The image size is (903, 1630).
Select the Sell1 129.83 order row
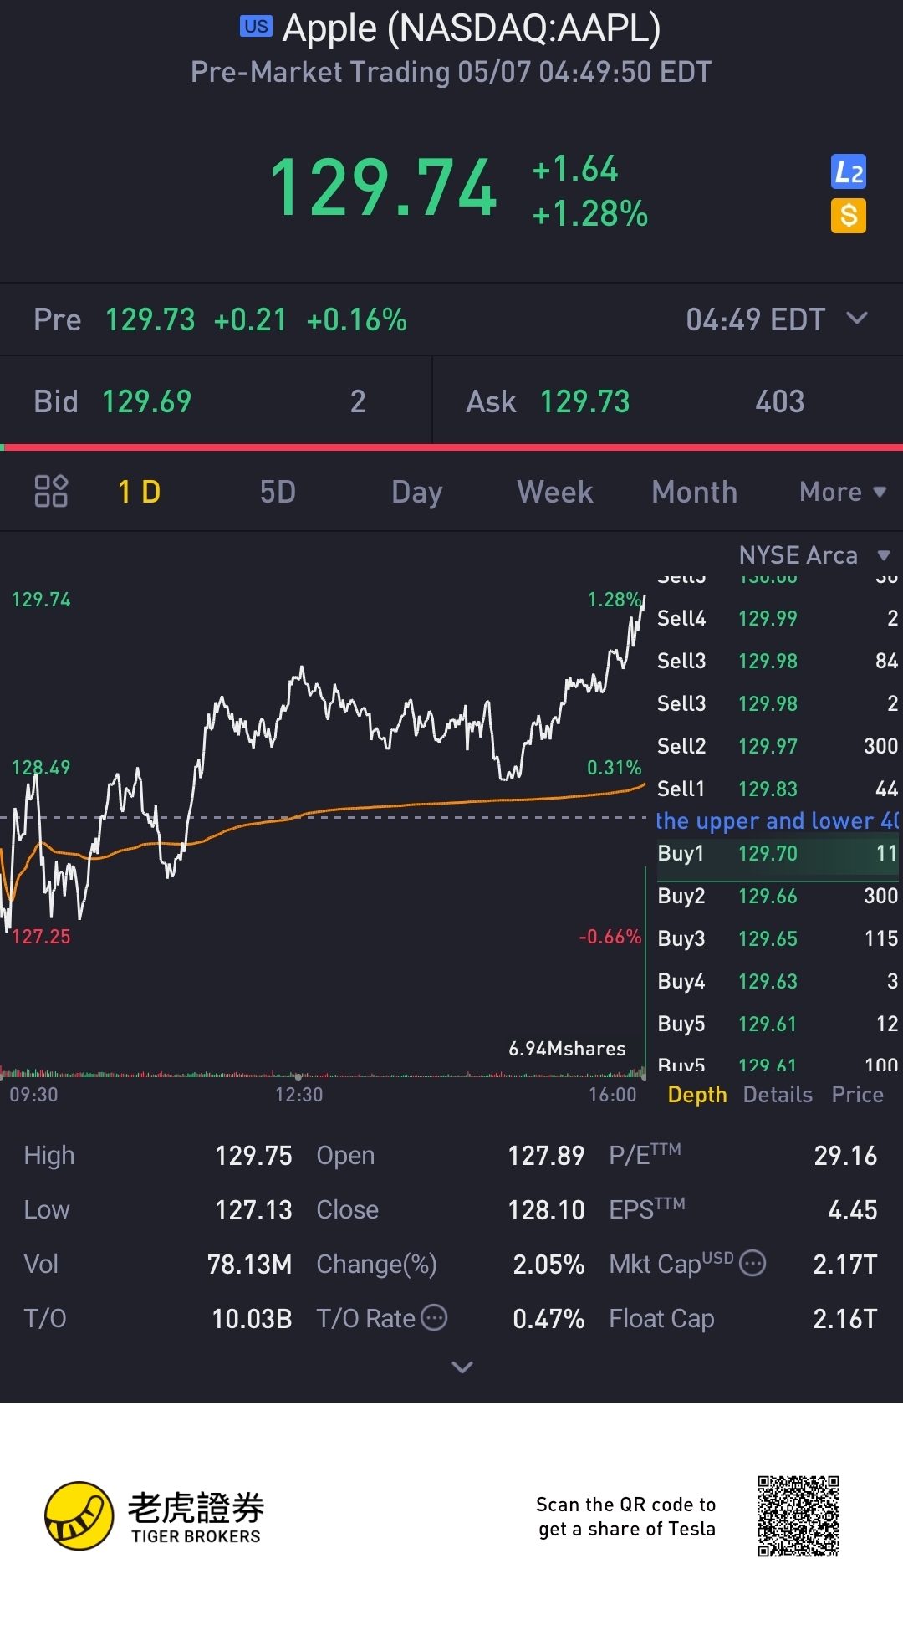(778, 789)
